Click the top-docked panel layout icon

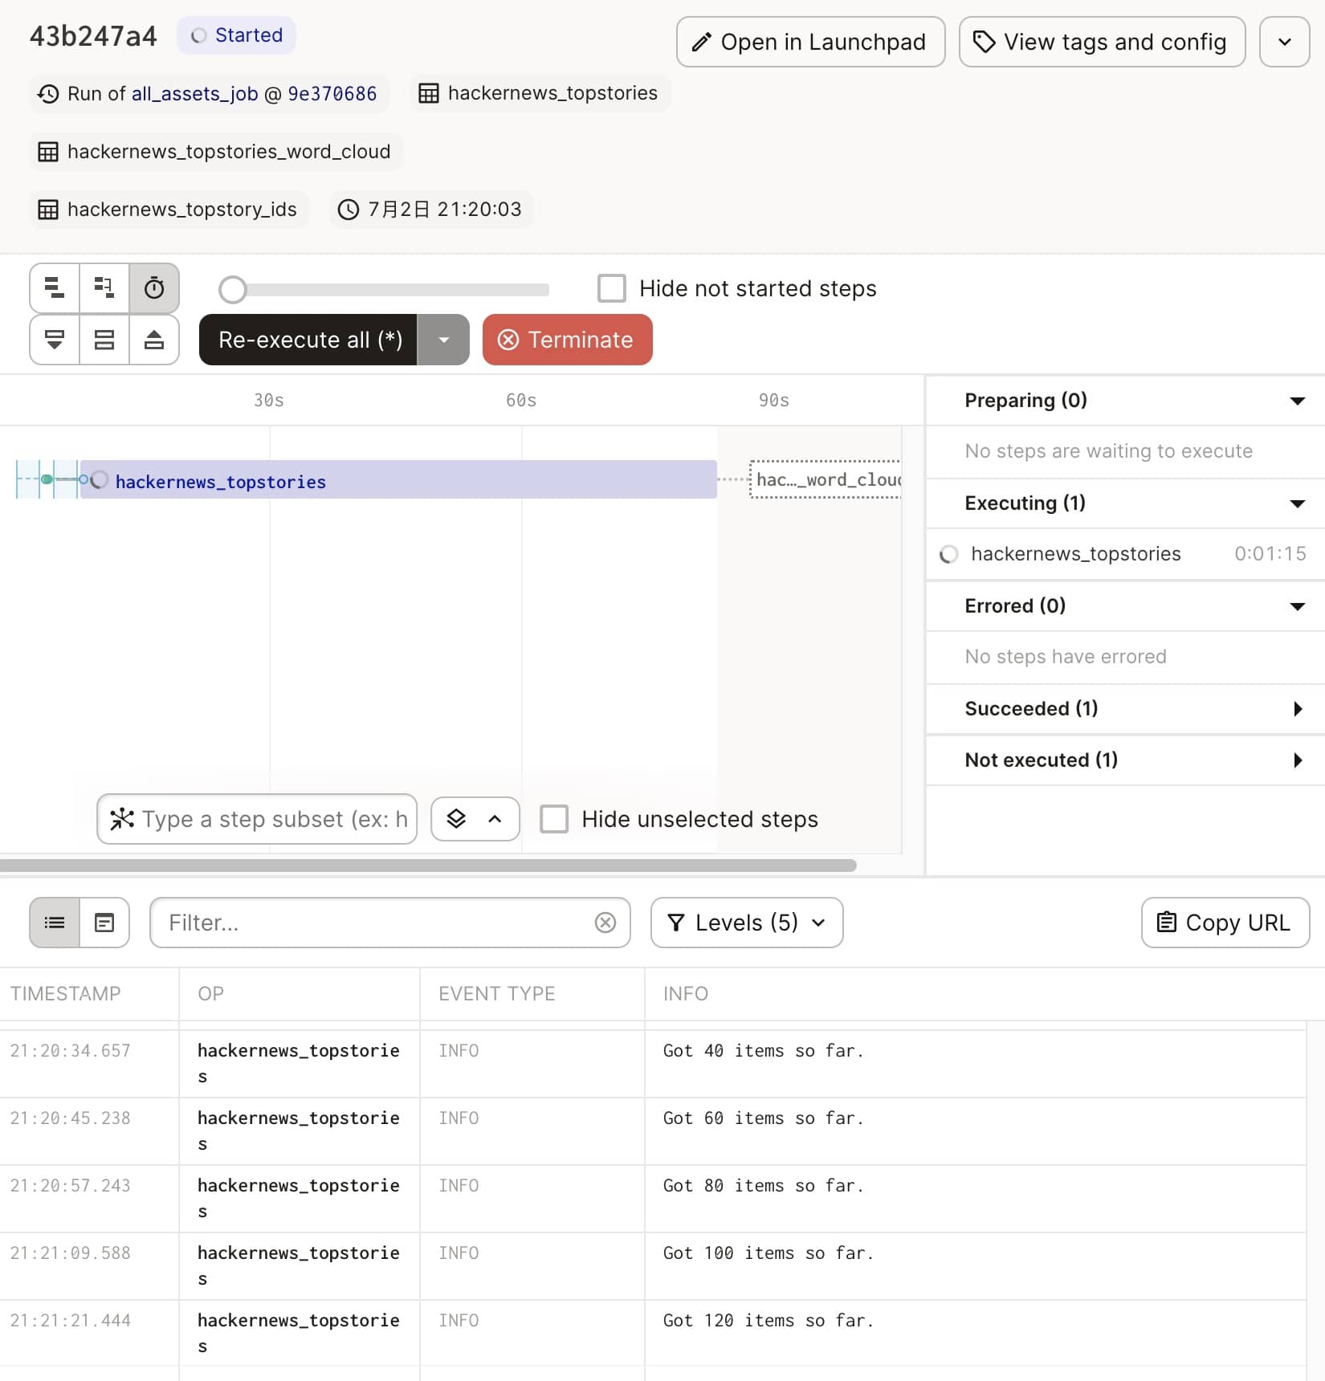tap(154, 340)
